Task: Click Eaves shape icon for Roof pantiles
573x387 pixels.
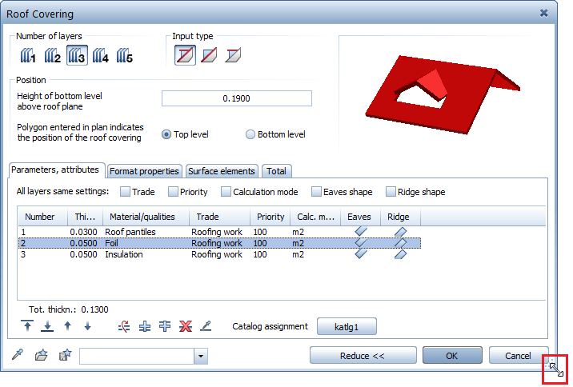Action: [361, 231]
